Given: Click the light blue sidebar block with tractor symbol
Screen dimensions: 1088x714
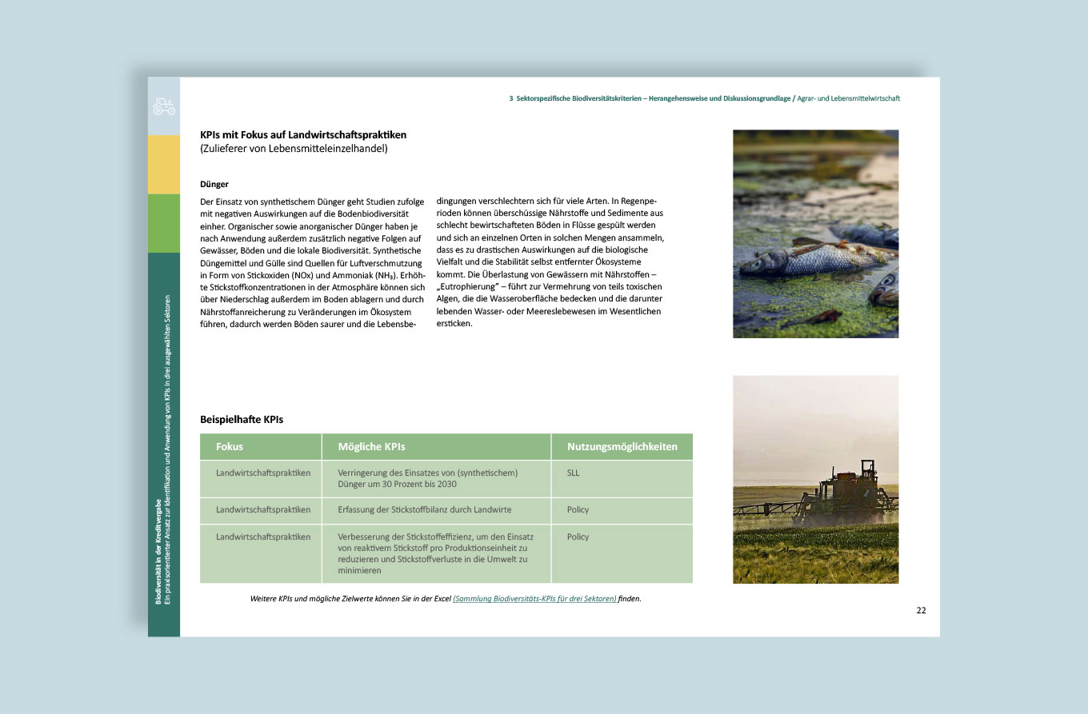Looking at the screenshot, I should [x=163, y=104].
